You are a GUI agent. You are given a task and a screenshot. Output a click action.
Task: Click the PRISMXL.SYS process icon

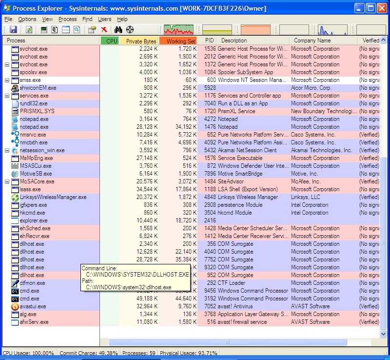tap(15, 111)
